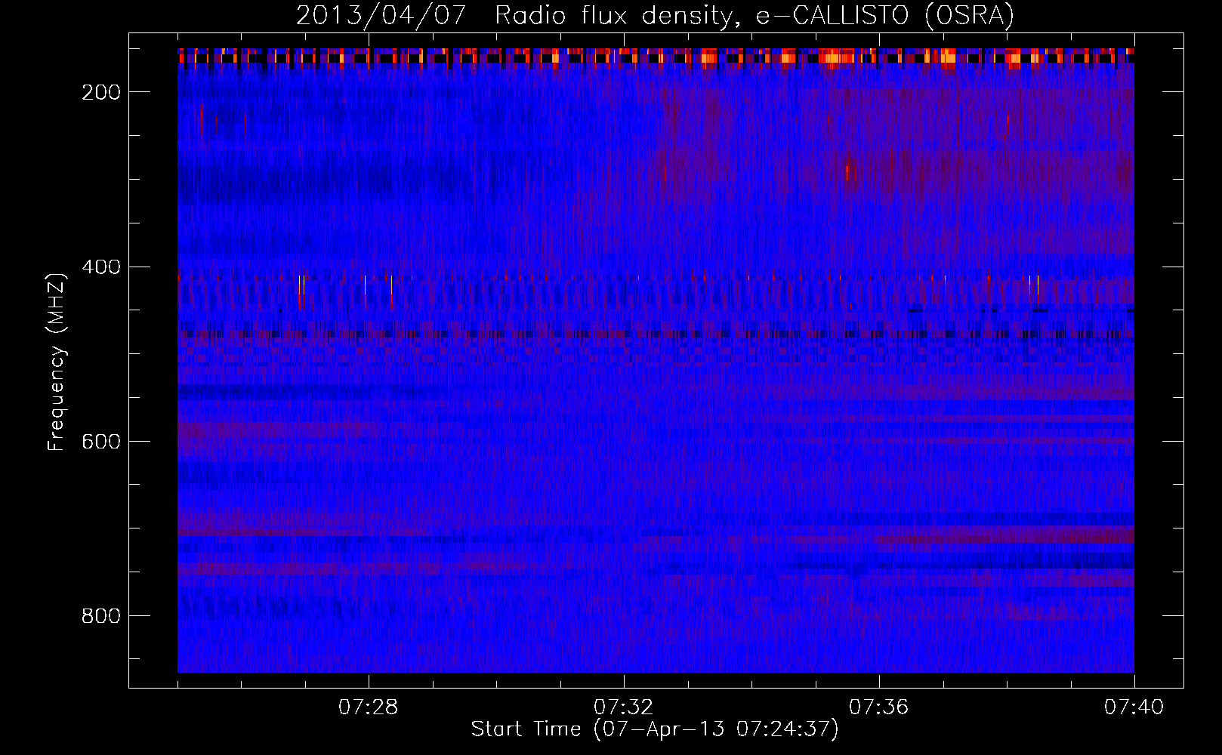Click the 07:28 time tick label
Screen dimensions: 1222x755
click(369, 707)
